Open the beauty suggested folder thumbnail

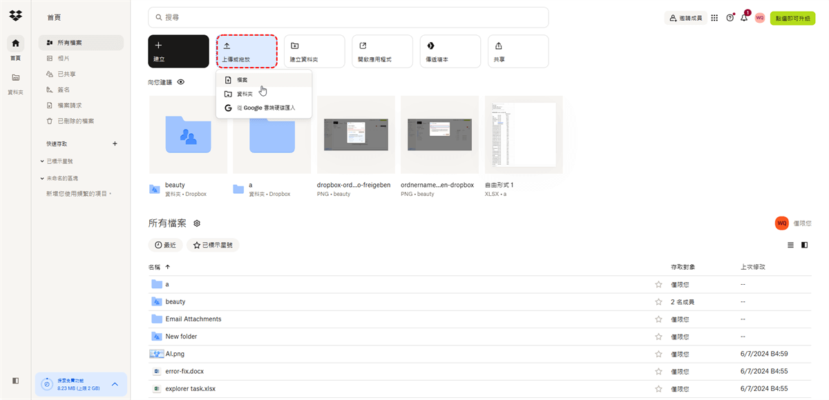[188, 134]
